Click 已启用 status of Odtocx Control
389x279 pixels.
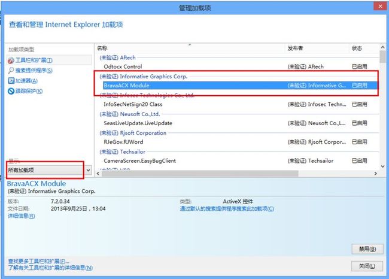click(360, 66)
